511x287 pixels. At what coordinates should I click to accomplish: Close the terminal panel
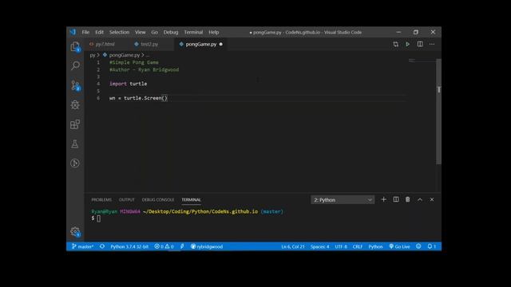(432, 199)
